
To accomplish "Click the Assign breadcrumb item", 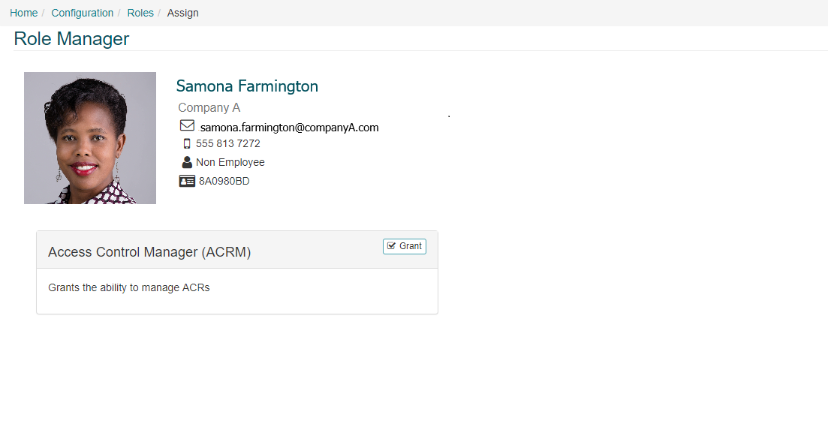I will tap(182, 13).
